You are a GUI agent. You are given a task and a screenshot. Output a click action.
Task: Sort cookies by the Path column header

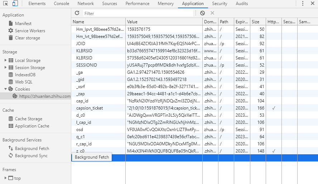[x=226, y=22]
